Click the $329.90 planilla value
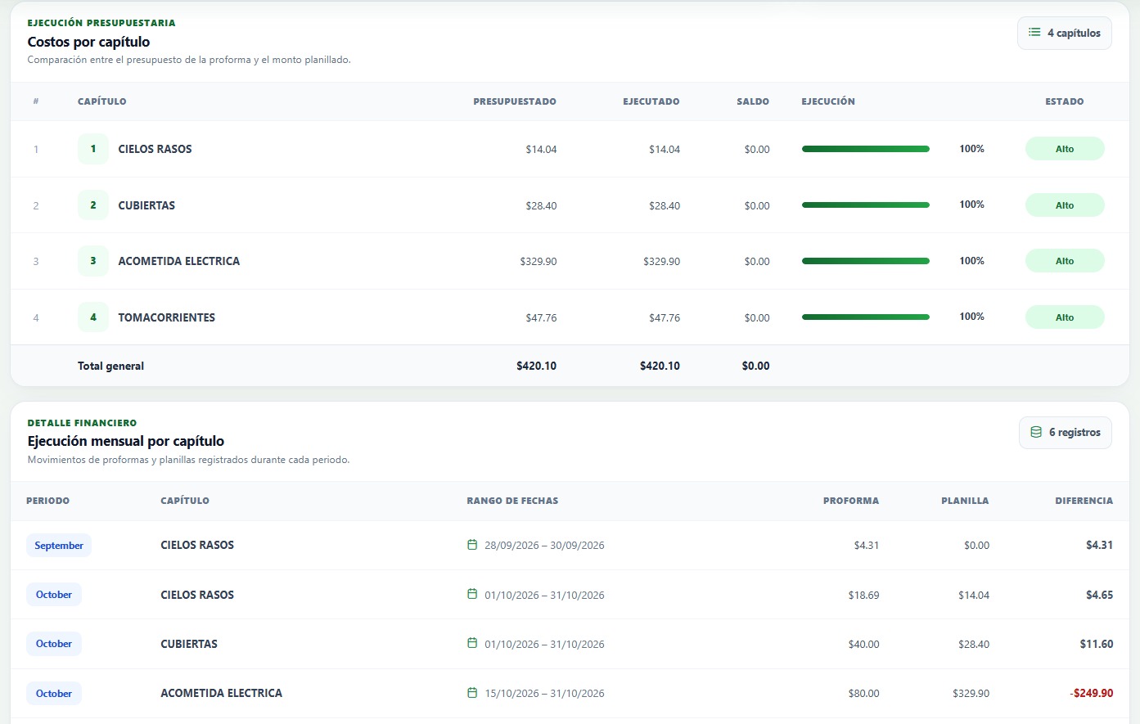 (x=971, y=693)
